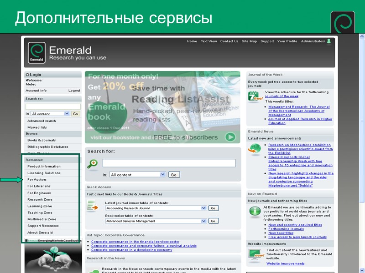
Task: Click Go beside main search dropdown
Action: (x=174, y=175)
